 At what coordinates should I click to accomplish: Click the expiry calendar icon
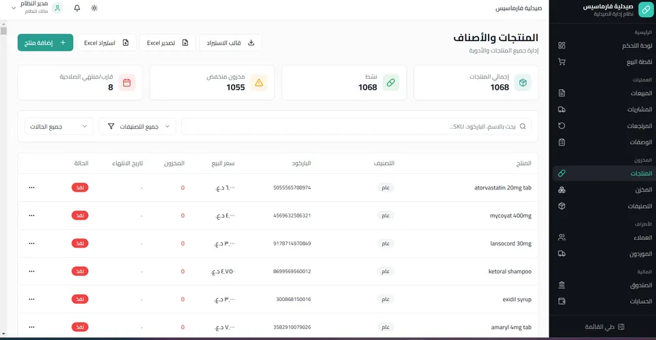point(127,83)
